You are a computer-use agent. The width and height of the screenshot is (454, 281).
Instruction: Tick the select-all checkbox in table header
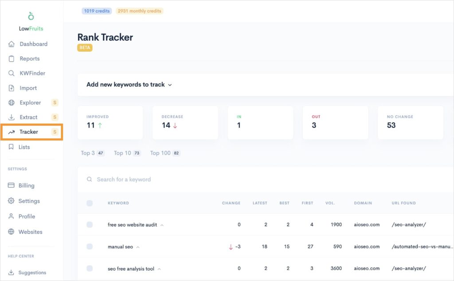point(90,203)
